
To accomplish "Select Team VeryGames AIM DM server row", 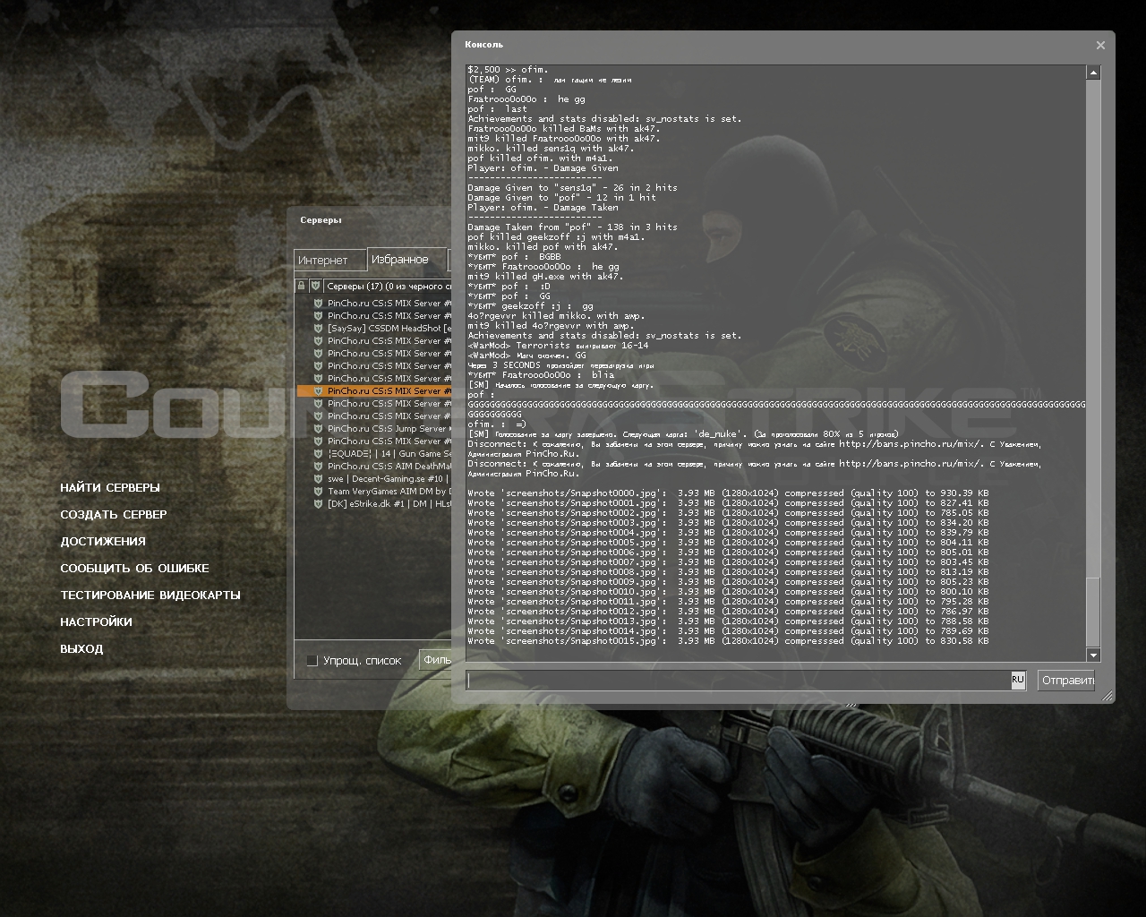I will [x=374, y=492].
